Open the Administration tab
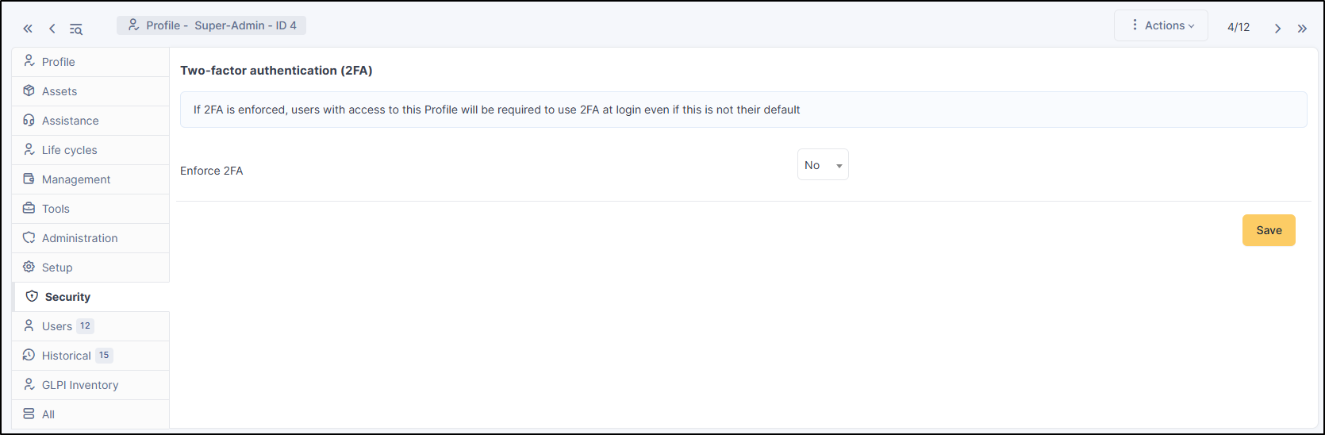This screenshot has height=435, width=1325. 79,238
